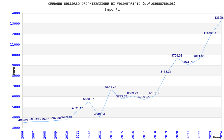Viewport: 224px width, 140px height.
Task: Click the 12000 y-axis value
Action: tap(15, 34)
